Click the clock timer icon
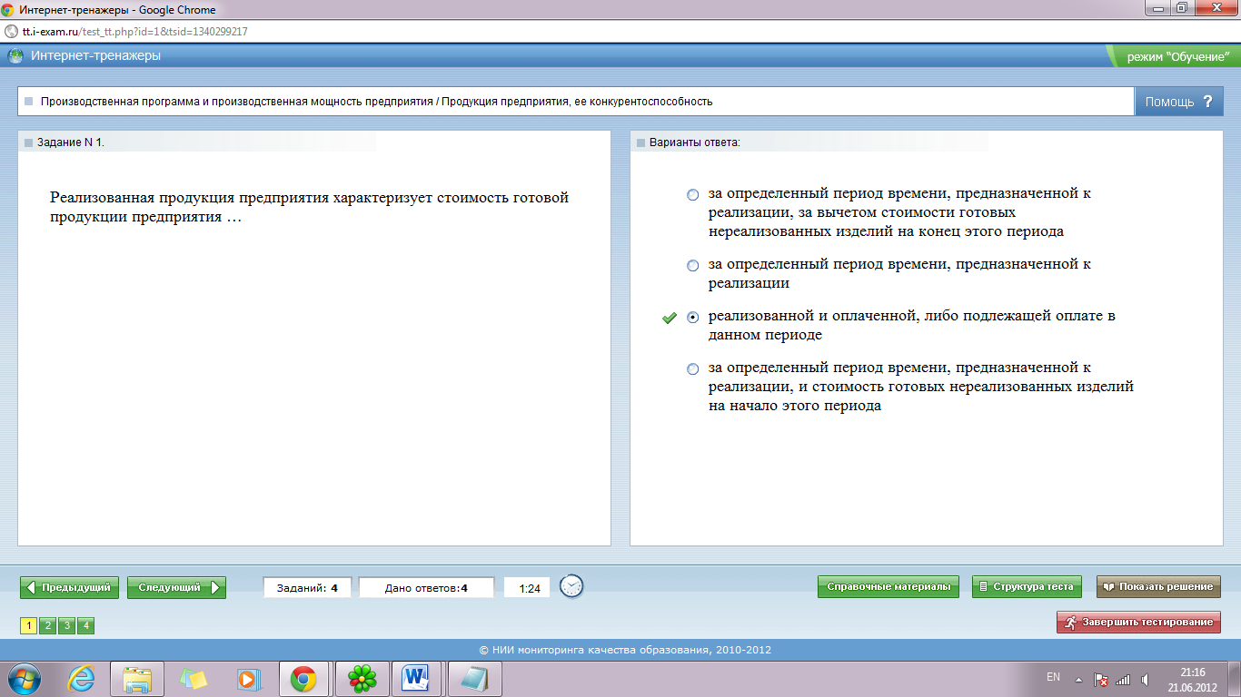This screenshot has width=1241, height=697. tap(571, 586)
